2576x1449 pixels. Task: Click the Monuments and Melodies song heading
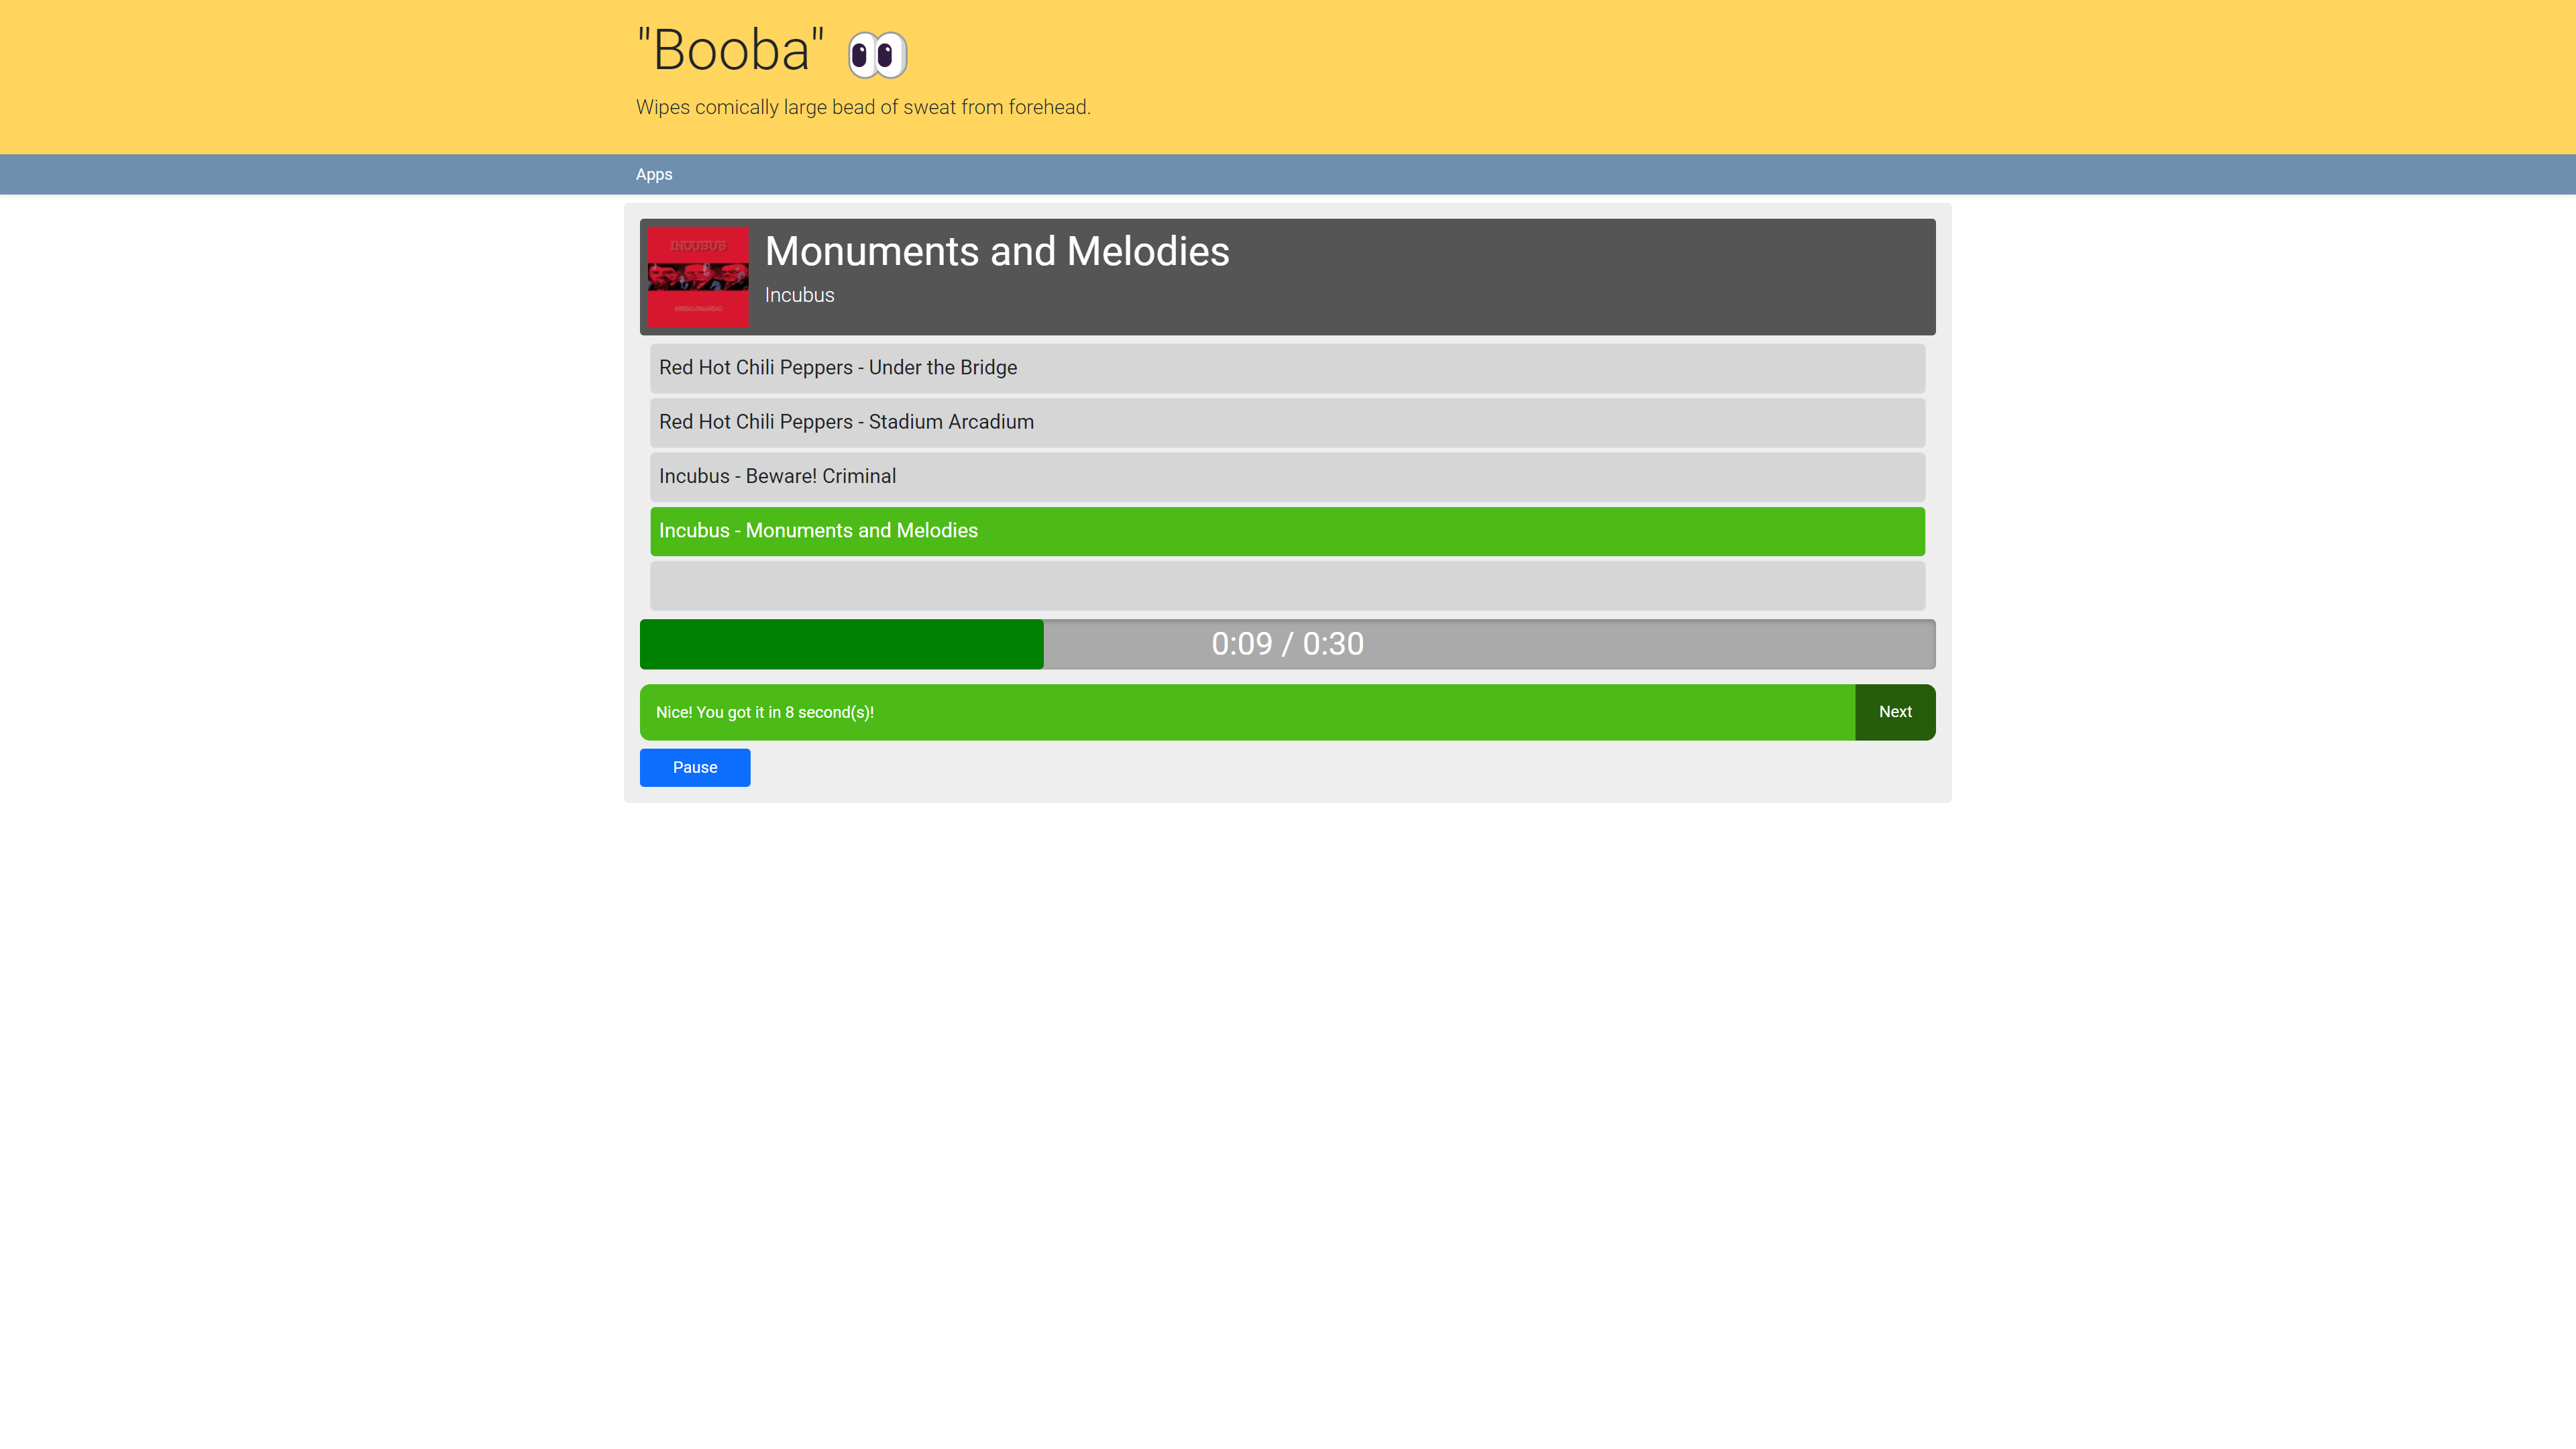[x=996, y=251]
